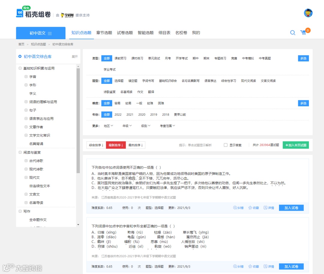324x274 pixels.
Task: Expand the 句子 tree node
Action: tap(26, 110)
